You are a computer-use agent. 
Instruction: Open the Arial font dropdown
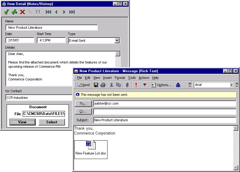(x=231, y=85)
